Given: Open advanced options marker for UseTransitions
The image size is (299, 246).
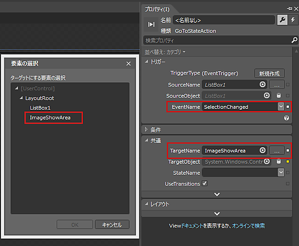Looking at the screenshot, I should pos(288,184).
